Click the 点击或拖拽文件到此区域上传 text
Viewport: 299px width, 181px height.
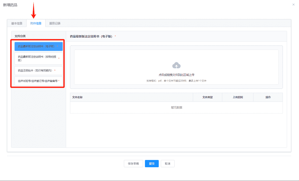click(176, 75)
